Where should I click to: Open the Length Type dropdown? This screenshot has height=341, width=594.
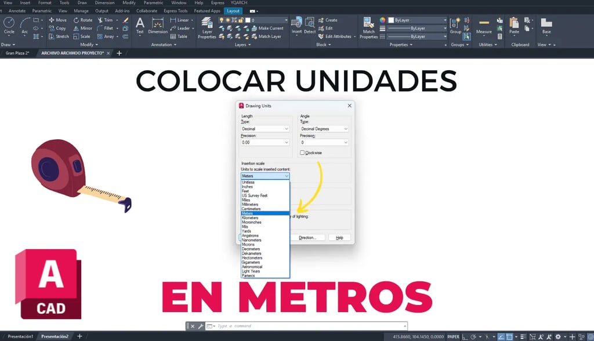pyautogui.click(x=264, y=128)
